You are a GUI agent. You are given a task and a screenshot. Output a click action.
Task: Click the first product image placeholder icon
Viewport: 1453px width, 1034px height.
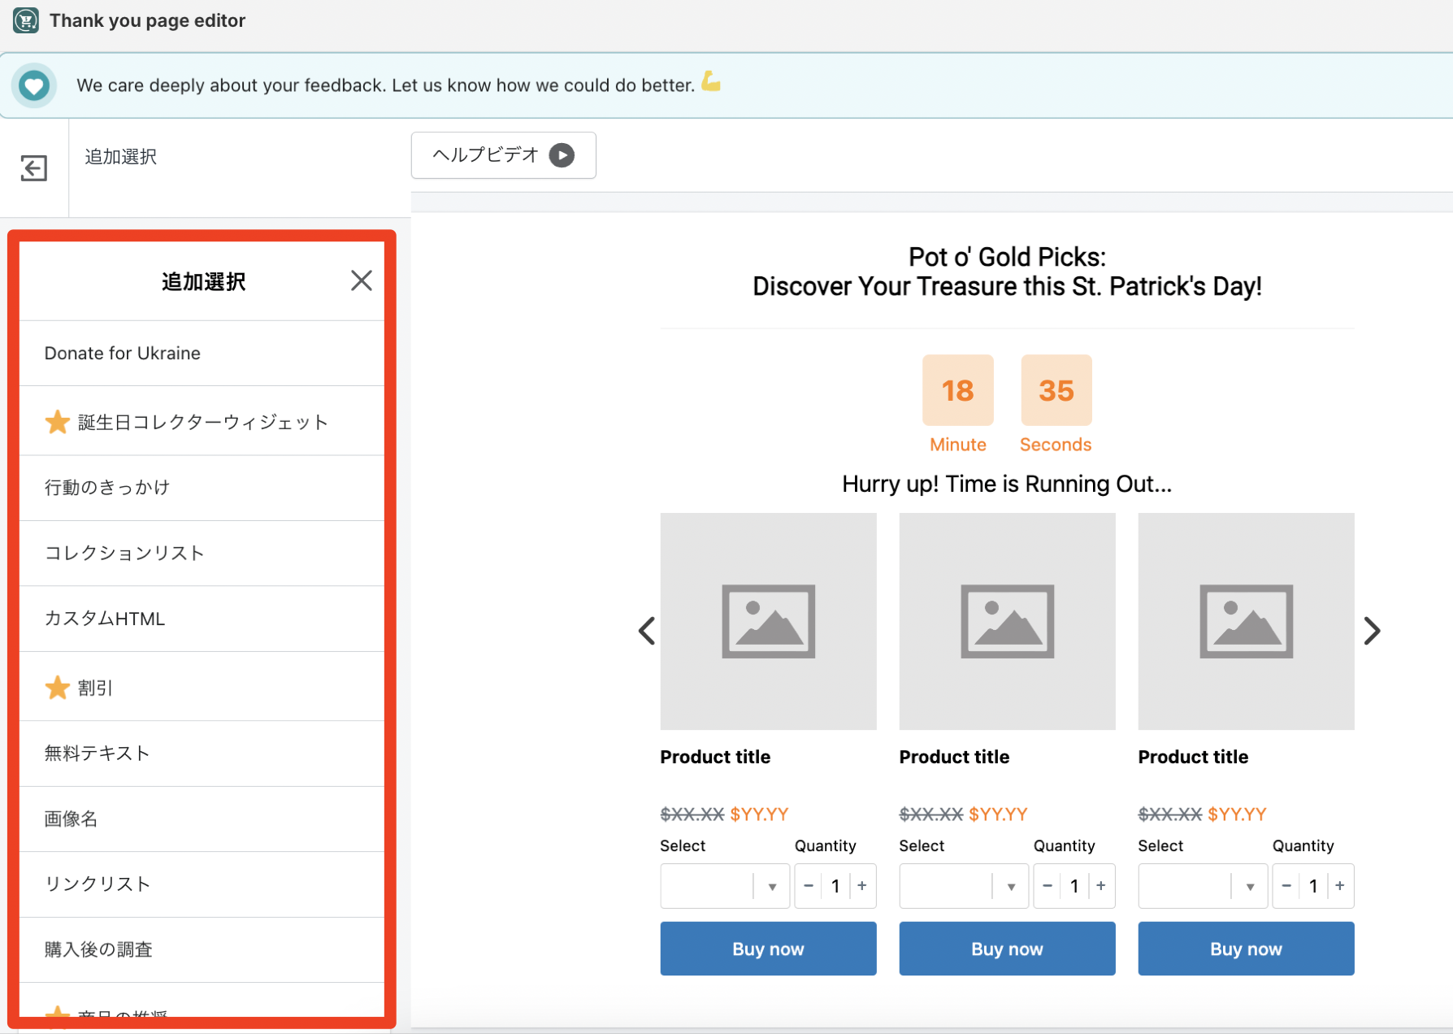pyautogui.click(x=768, y=621)
